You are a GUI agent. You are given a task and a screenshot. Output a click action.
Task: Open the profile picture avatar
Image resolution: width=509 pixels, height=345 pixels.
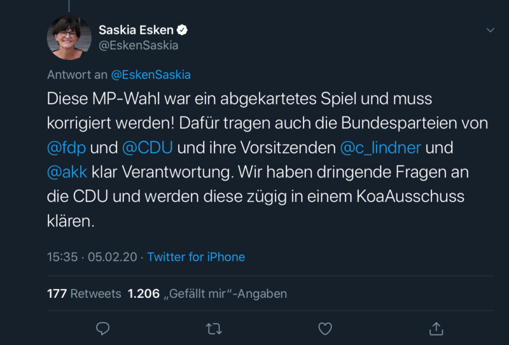tap(69, 38)
